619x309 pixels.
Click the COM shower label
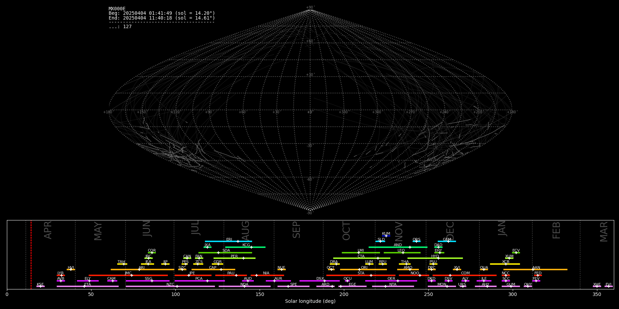(465, 273)
